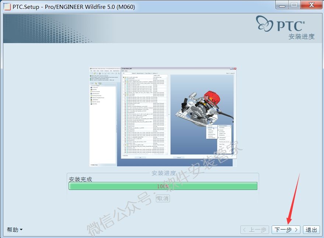
Task: Select the Save icon in the Pro/E toolbar
Action: point(97,73)
